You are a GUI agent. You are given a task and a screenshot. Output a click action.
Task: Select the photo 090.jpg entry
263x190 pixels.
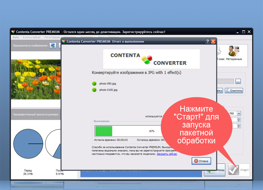[108, 84]
